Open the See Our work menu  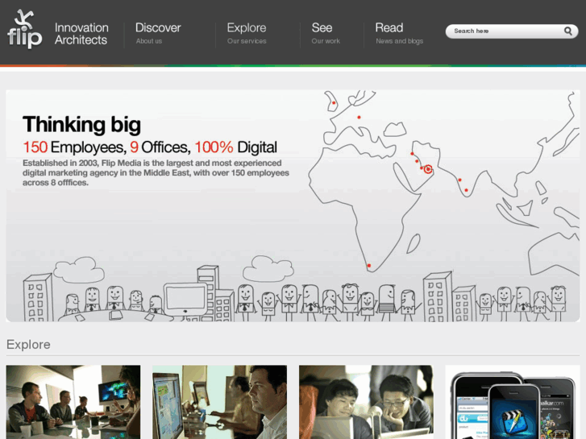click(x=326, y=33)
